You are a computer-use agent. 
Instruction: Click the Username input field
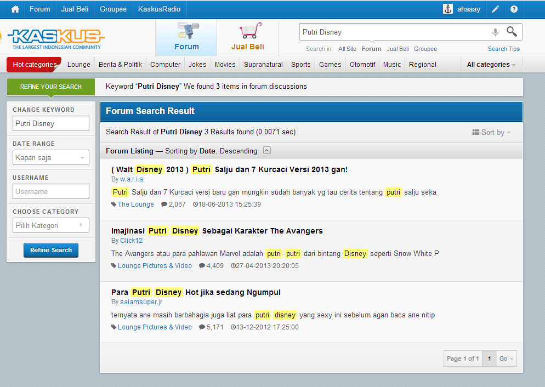click(x=51, y=191)
